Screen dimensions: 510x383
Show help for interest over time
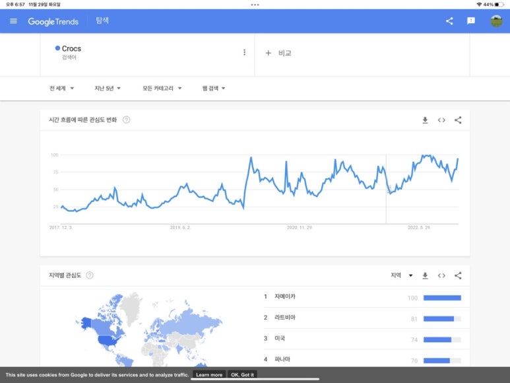[126, 120]
